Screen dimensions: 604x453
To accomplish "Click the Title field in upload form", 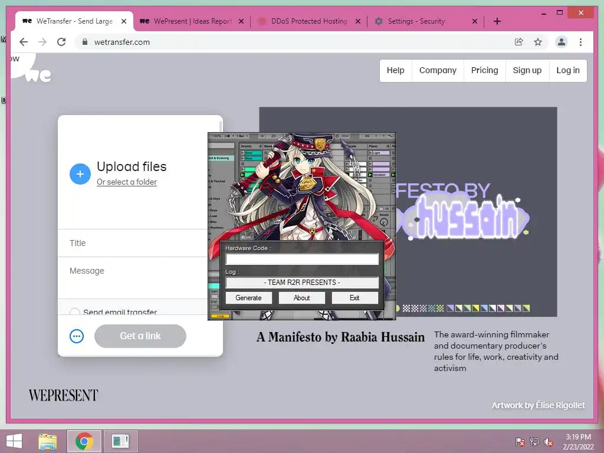I will (x=133, y=243).
